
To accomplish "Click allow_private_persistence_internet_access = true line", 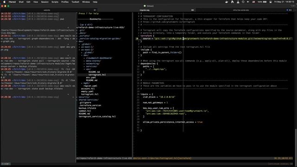I will tap(173, 122).
